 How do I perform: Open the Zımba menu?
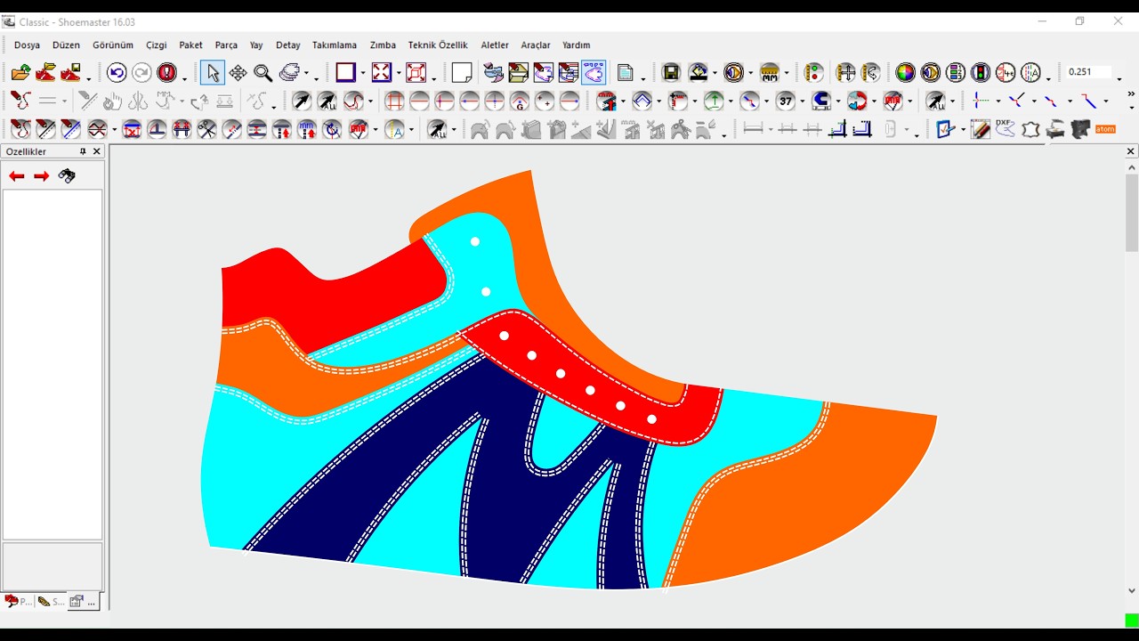click(383, 45)
